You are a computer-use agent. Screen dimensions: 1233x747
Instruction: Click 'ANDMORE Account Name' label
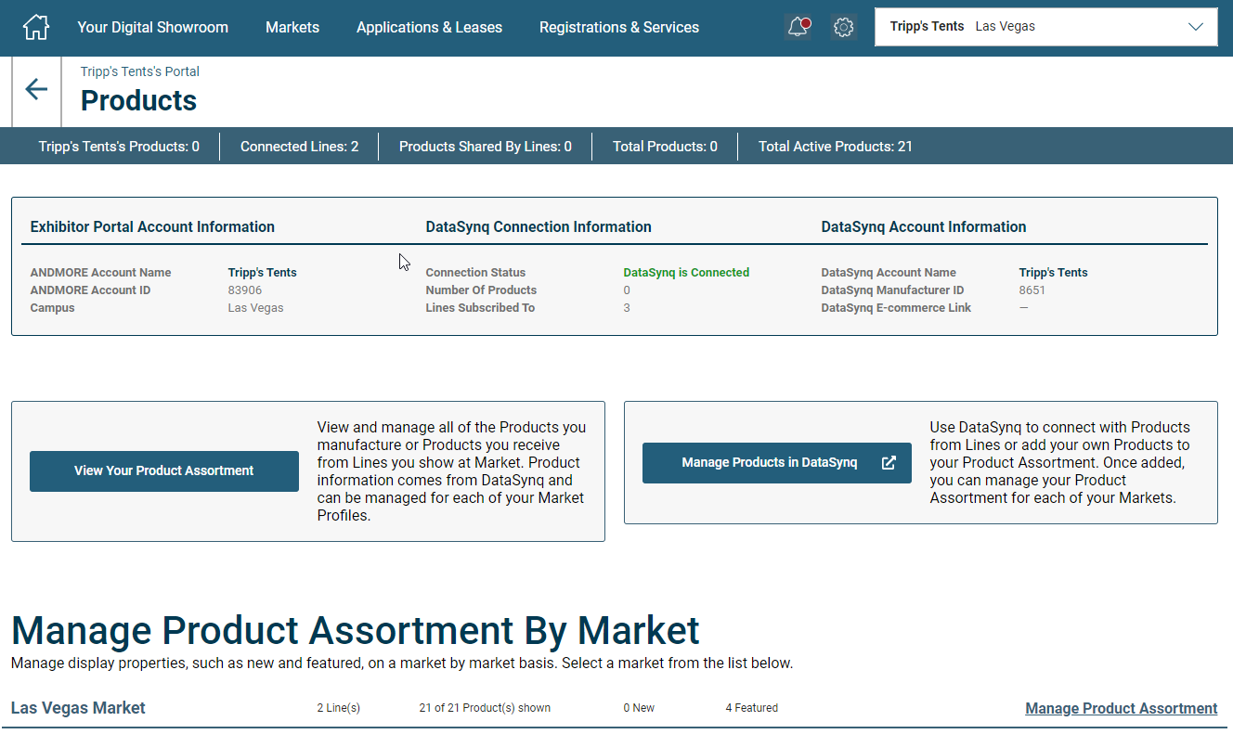(x=101, y=273)
